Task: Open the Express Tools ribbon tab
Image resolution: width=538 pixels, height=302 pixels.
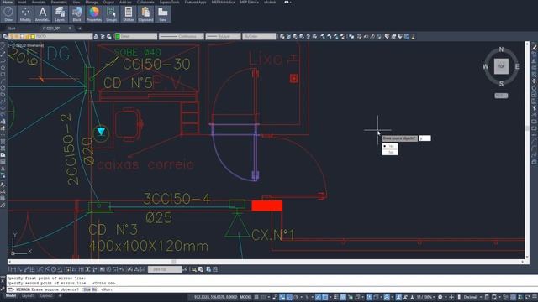Action: 169,2
